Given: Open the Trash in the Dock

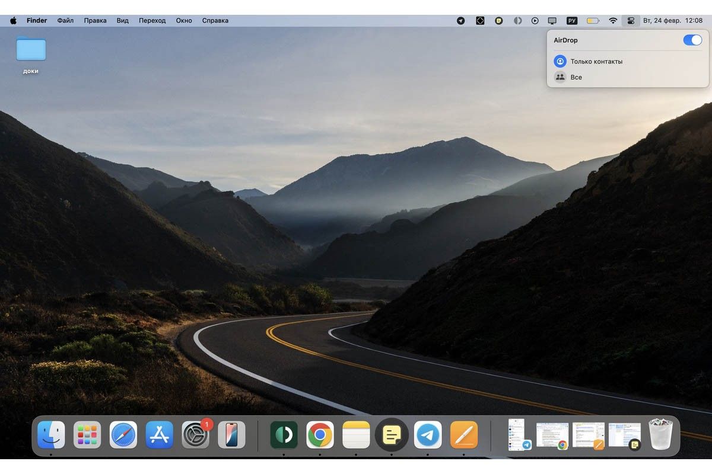Looking at the screenshot, I should (660, 435).
